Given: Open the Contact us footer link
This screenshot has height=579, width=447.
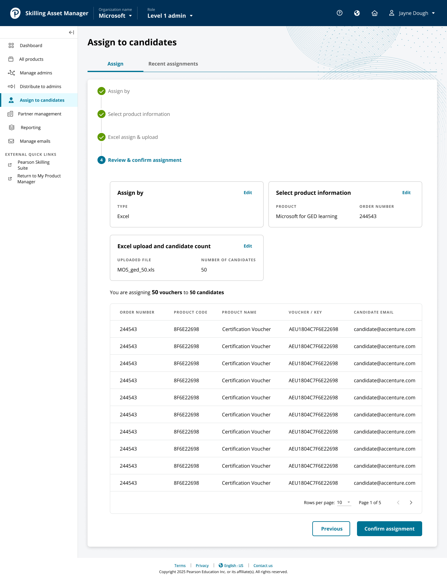Looking at the screenshot, I should [263, 566].
